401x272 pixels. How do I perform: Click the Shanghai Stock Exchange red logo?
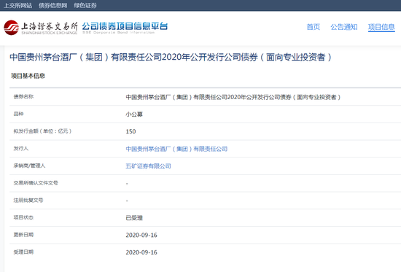point(11,28)
